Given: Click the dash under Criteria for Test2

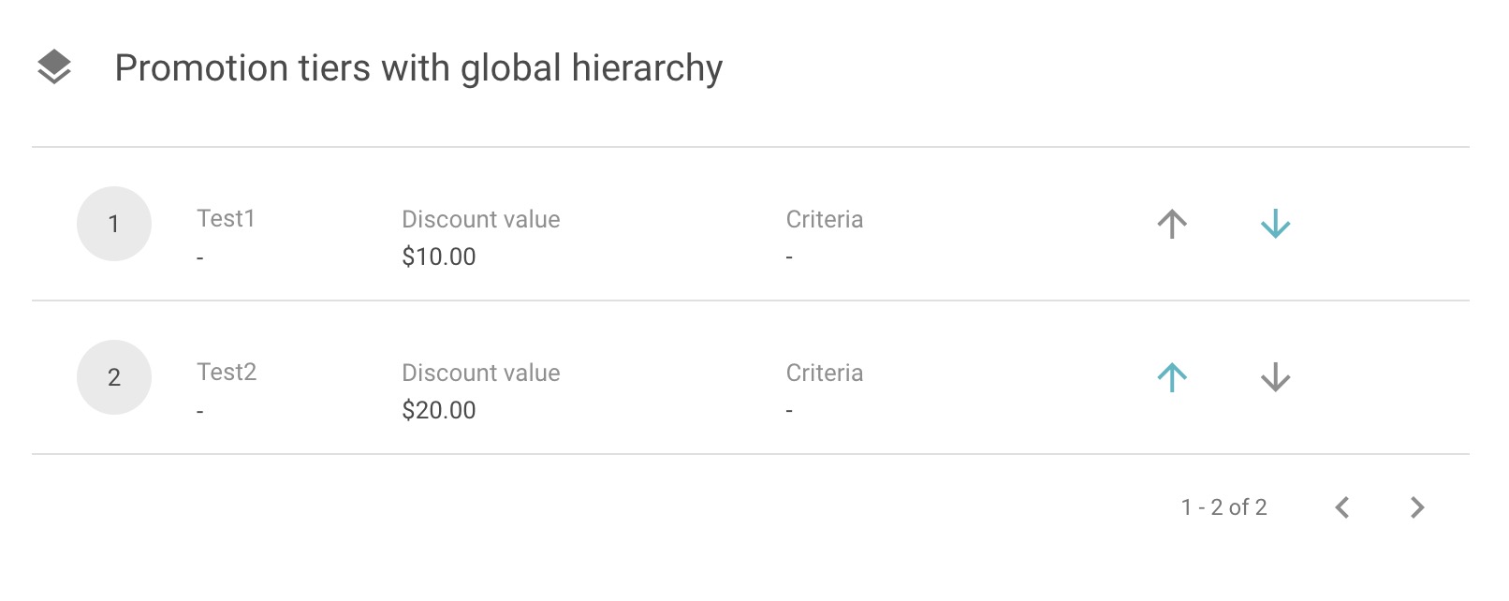Looking at the screenshot, I should click(x=789, y=409).
